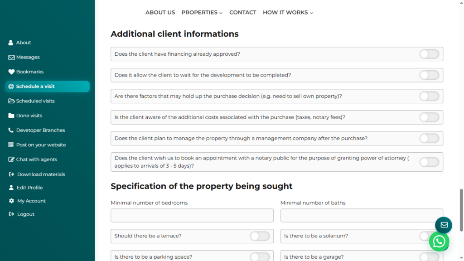
Task: Click the phone icon beside Developer Branches
Action: tap(11, 130)
